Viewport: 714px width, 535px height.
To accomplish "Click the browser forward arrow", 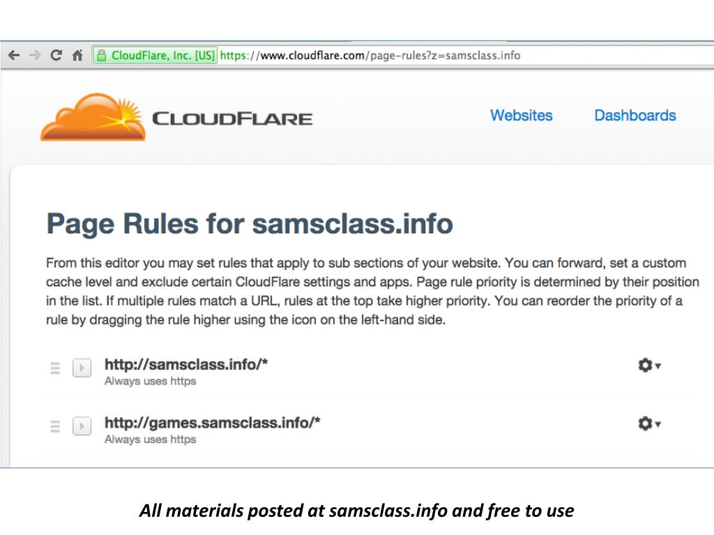I will tap(35, 56).
